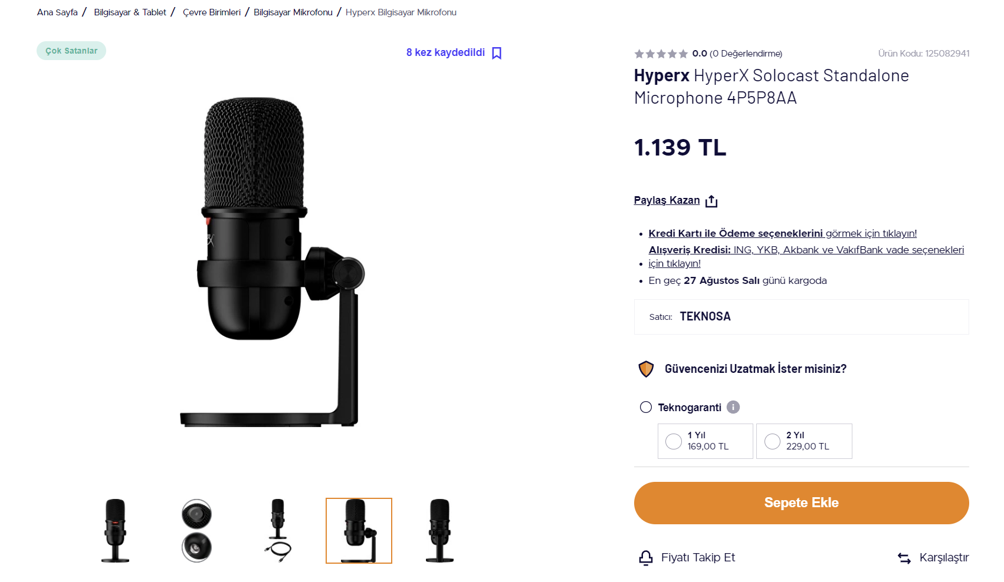Screen dimensions: 1004x582
Task: Choose the 2 Yıl 229,00 TL warranty option
Action: pyautogui.click(x=772, y=441)
